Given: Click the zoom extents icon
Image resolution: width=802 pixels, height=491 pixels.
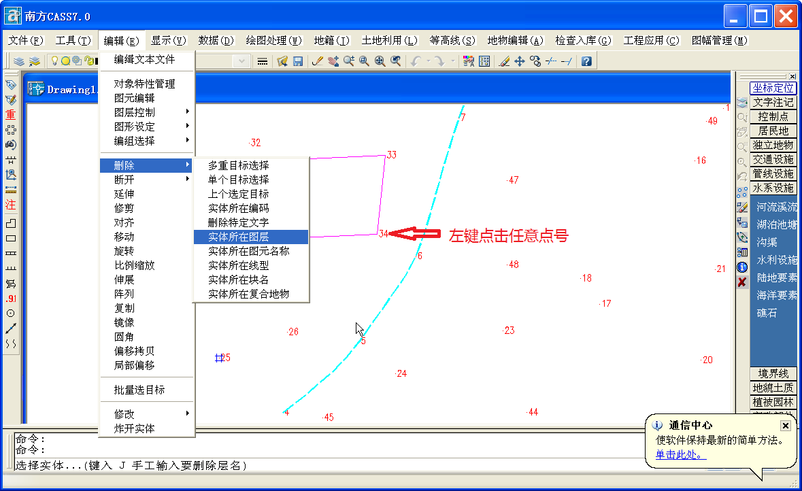Looking at the screenshot, I should (380, 61).
